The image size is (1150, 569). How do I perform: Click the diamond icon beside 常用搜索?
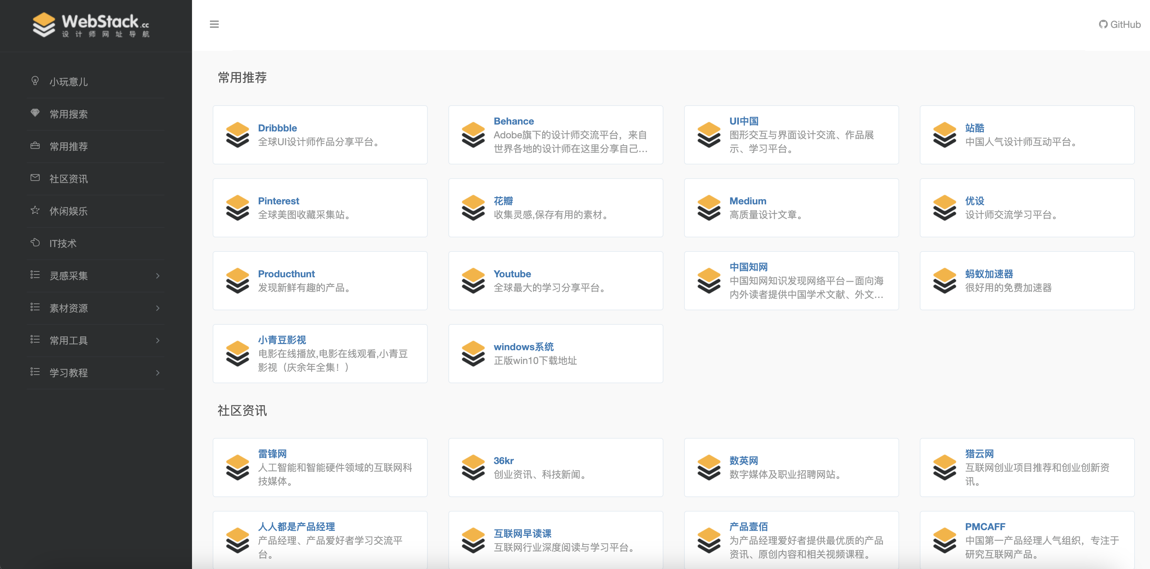[x=35, y=113]
